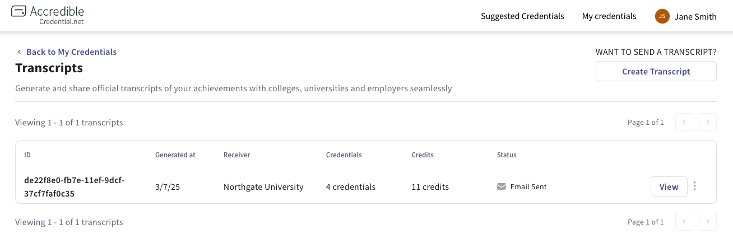733x243 pixels.
Task: Click the Status column header
Action: (507, 155)
